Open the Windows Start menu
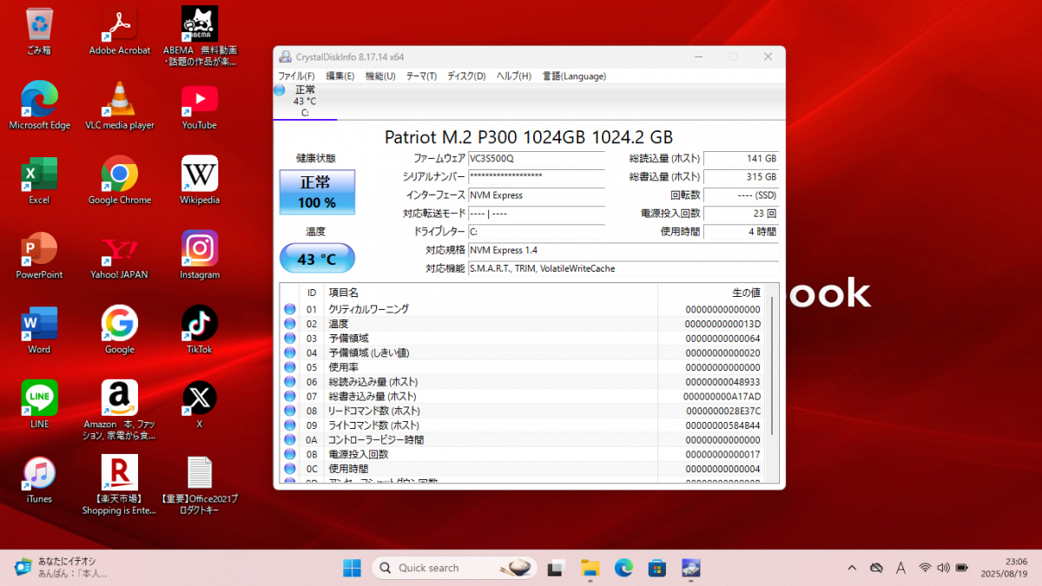 (x=353, y=568)
